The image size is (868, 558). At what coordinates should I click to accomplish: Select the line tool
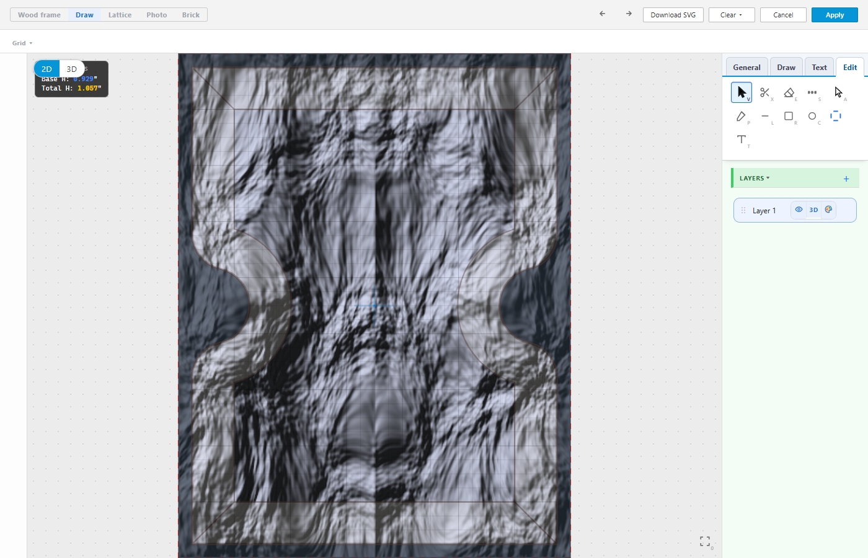tap(765, 116)
